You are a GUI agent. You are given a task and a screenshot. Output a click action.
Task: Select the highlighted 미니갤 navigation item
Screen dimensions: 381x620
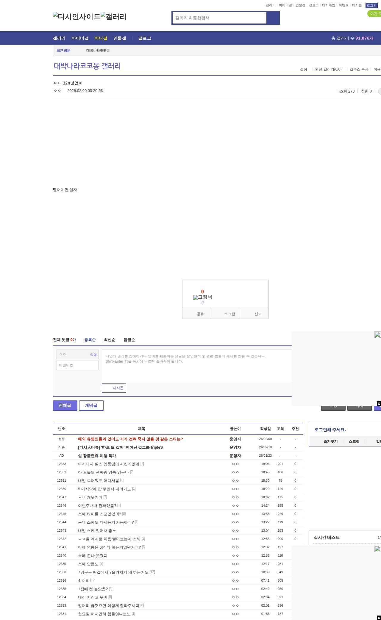[101, 38]
